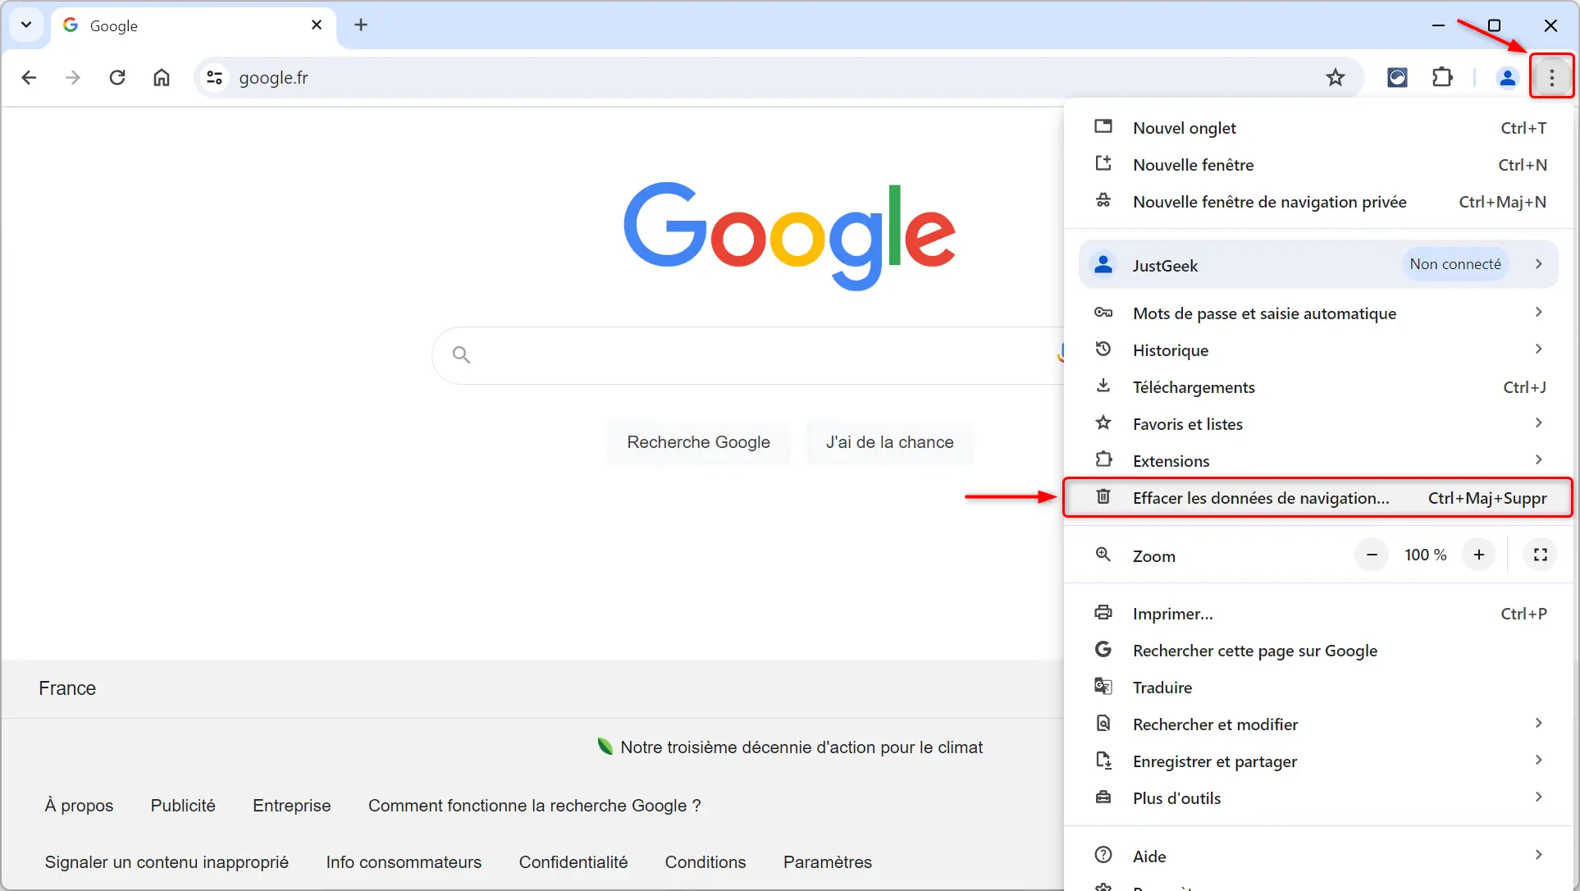Select the Google tab
This screenshot has width=1580, height=891.
pyautogui.click(x=194, y=25)
